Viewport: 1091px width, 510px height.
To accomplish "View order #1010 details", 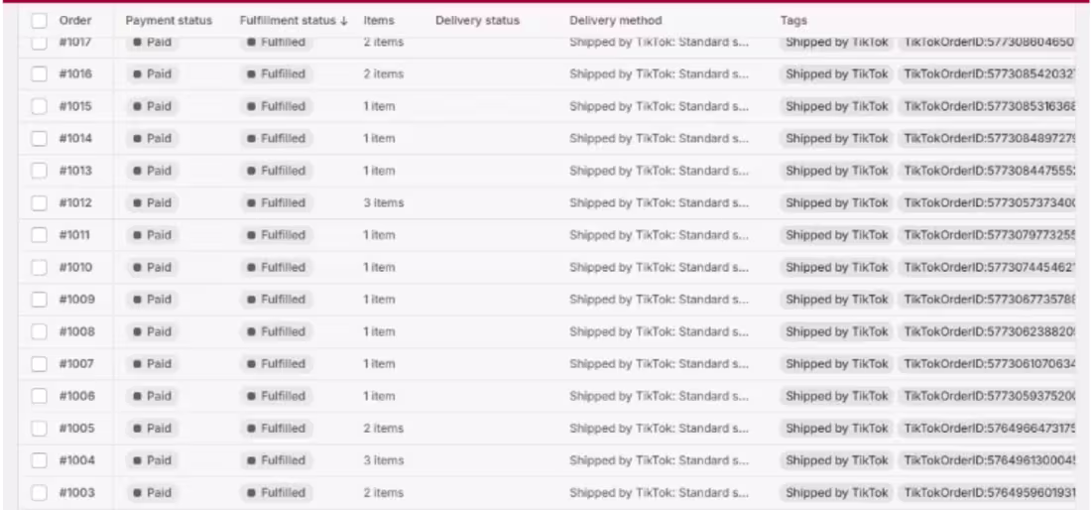I will [x=75, y=267].
